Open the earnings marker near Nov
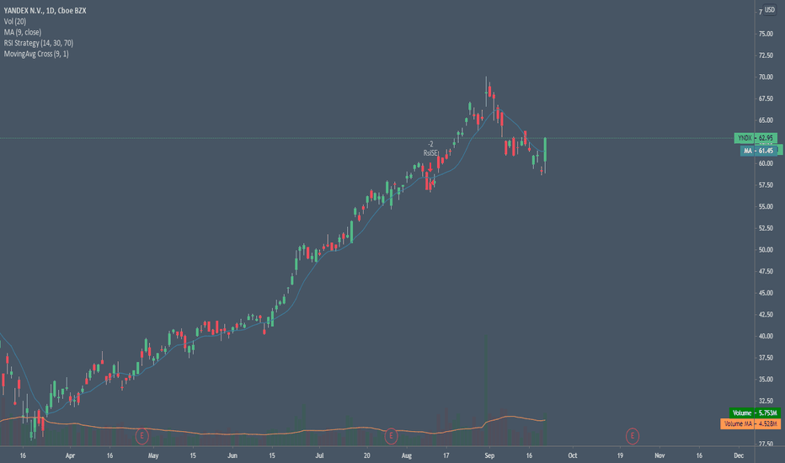 pos(633,436)
